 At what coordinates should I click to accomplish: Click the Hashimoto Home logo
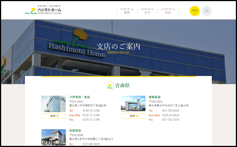pyautogui.click(x=43, y=10)
